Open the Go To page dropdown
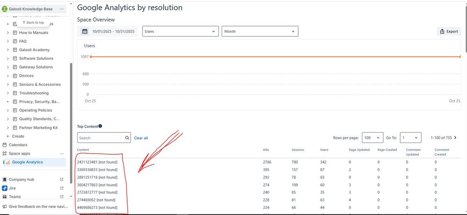 [x=411, y=138]
